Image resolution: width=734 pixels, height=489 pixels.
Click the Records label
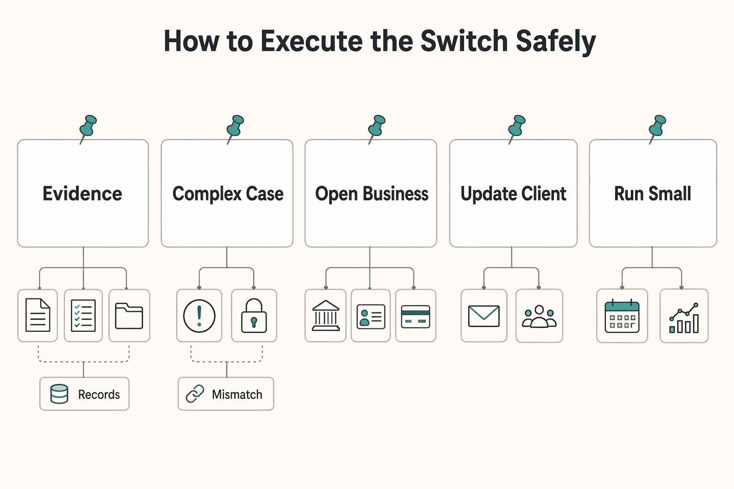99,394
